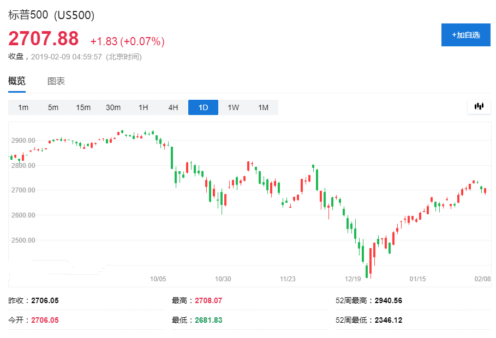Click the active 1D interval button
This screenshot has height=338, width=496.
[203, 107]
